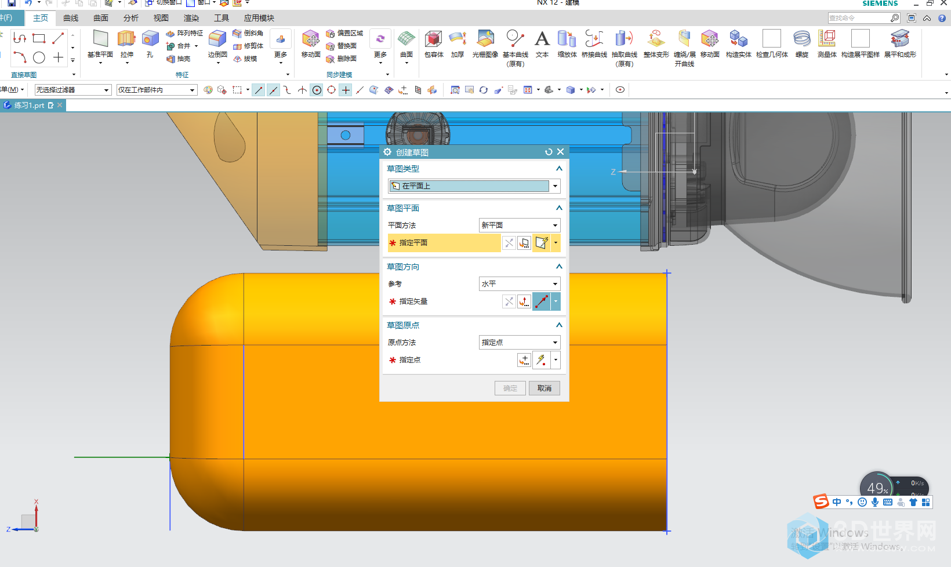Switch to the 渲染 ribbon tab

coord(191,18)
